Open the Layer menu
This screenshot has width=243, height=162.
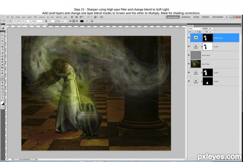pyautogui.click(x=24, y=17)
